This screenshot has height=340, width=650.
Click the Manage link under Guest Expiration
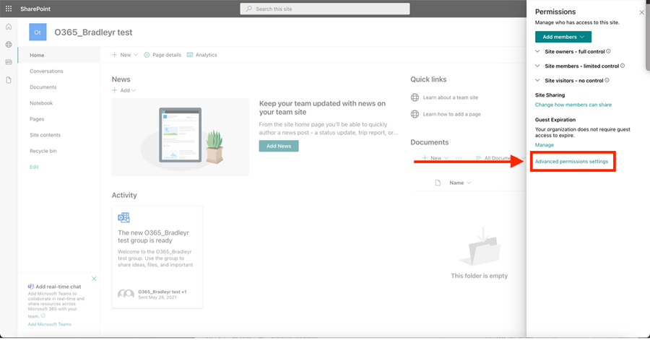point(544,145)
